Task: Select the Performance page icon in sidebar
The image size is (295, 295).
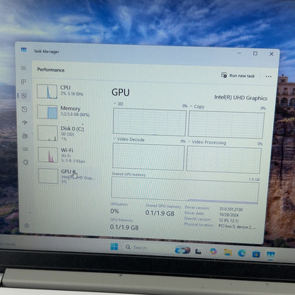Action: click(24, 96)
